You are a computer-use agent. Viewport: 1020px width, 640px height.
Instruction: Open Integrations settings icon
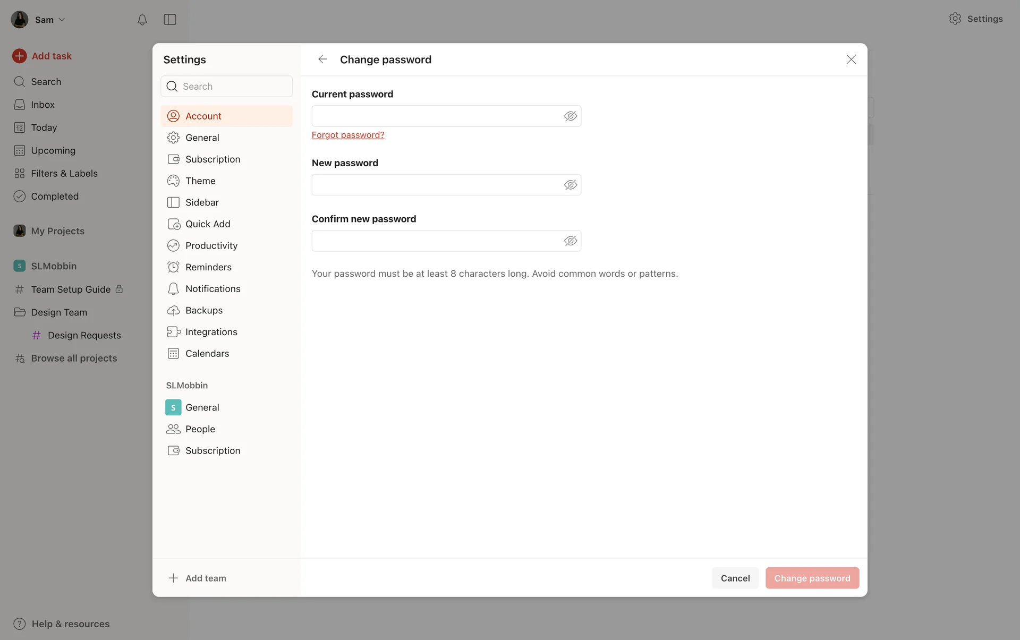173,332
